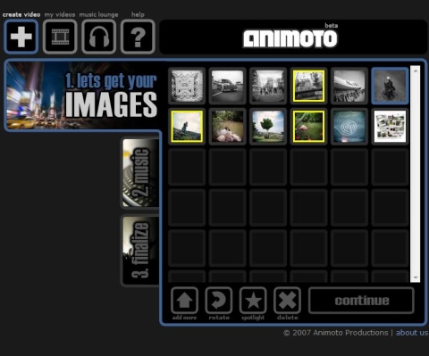Click the add more upload arrow icon
Image resolution: width=429 pixels, height=356 pixels.
click(x=184, y=301)
